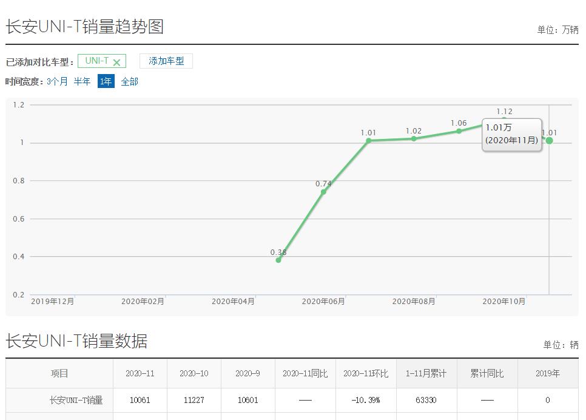Click the 添加车型 button
Screen dimensions: 586x420
pos(166,61)
